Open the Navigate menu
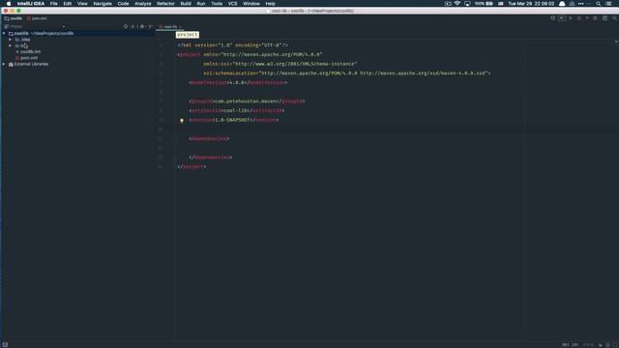 (103, 4)
